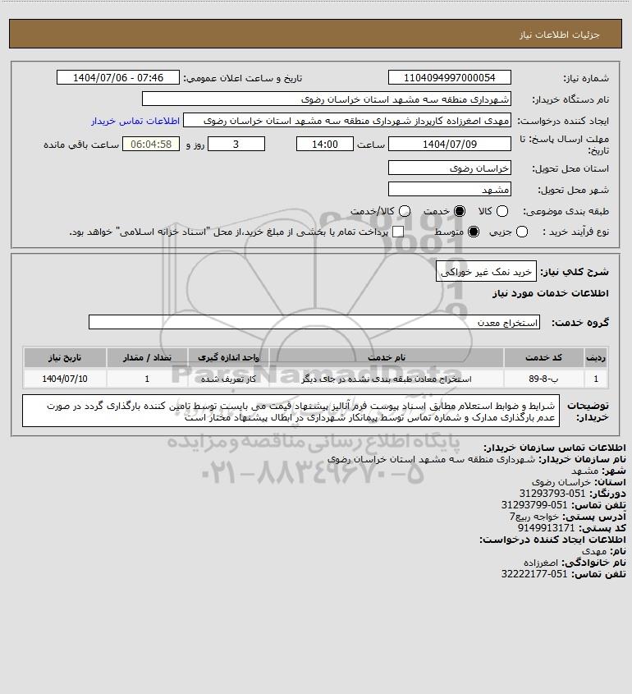Select the خدمت radio button
This screenshot has height=694, width=632.
tap(460, 211)
